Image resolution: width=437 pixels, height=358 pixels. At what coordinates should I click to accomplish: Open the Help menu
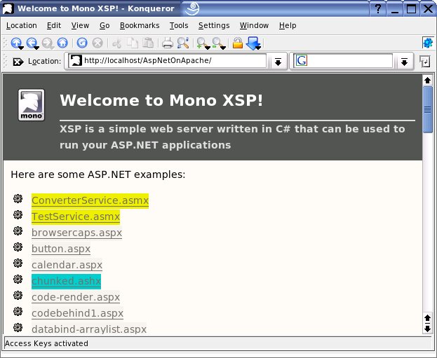[x=288, y=25]
